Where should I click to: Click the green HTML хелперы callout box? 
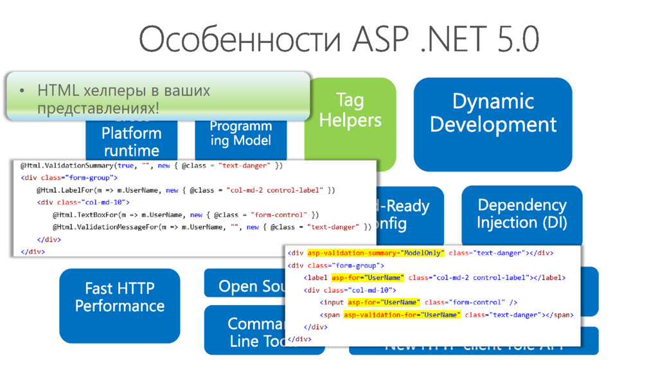[159, 96]
